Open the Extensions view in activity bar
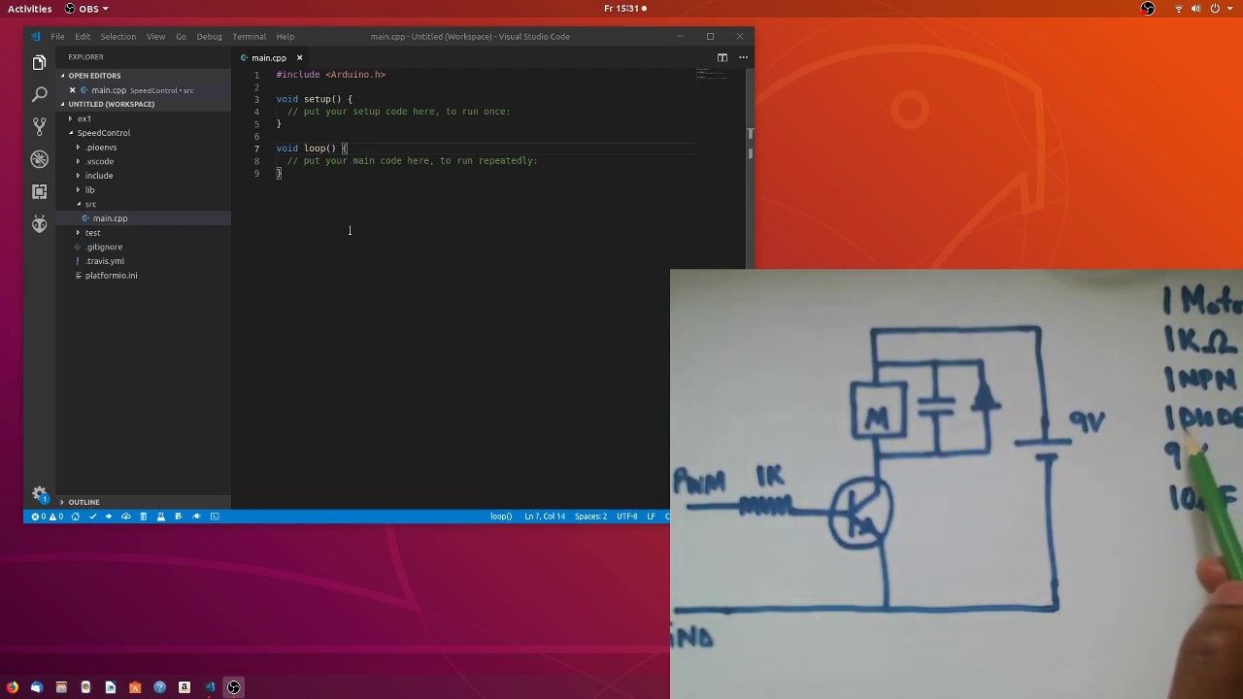Viewport: 1243px width, 699px height. 39,191
